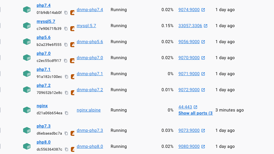Image resolution: width=274 pixels, height=154 pixels.
Task: Open port mapping 33057:3306 link
Action: point(190,26)
